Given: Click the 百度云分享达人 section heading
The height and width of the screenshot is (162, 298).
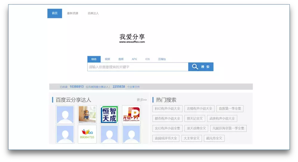Looking at the screenshot, I should click(x=73, y=100).
